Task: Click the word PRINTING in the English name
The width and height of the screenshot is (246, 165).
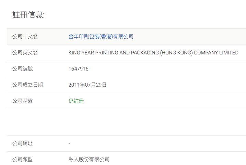Action: click(x=109, y=53)
